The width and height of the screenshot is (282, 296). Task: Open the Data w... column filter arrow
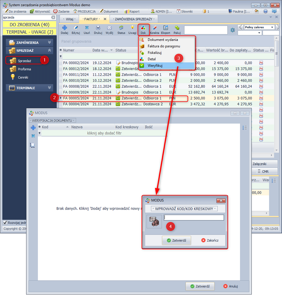point(111,50)
